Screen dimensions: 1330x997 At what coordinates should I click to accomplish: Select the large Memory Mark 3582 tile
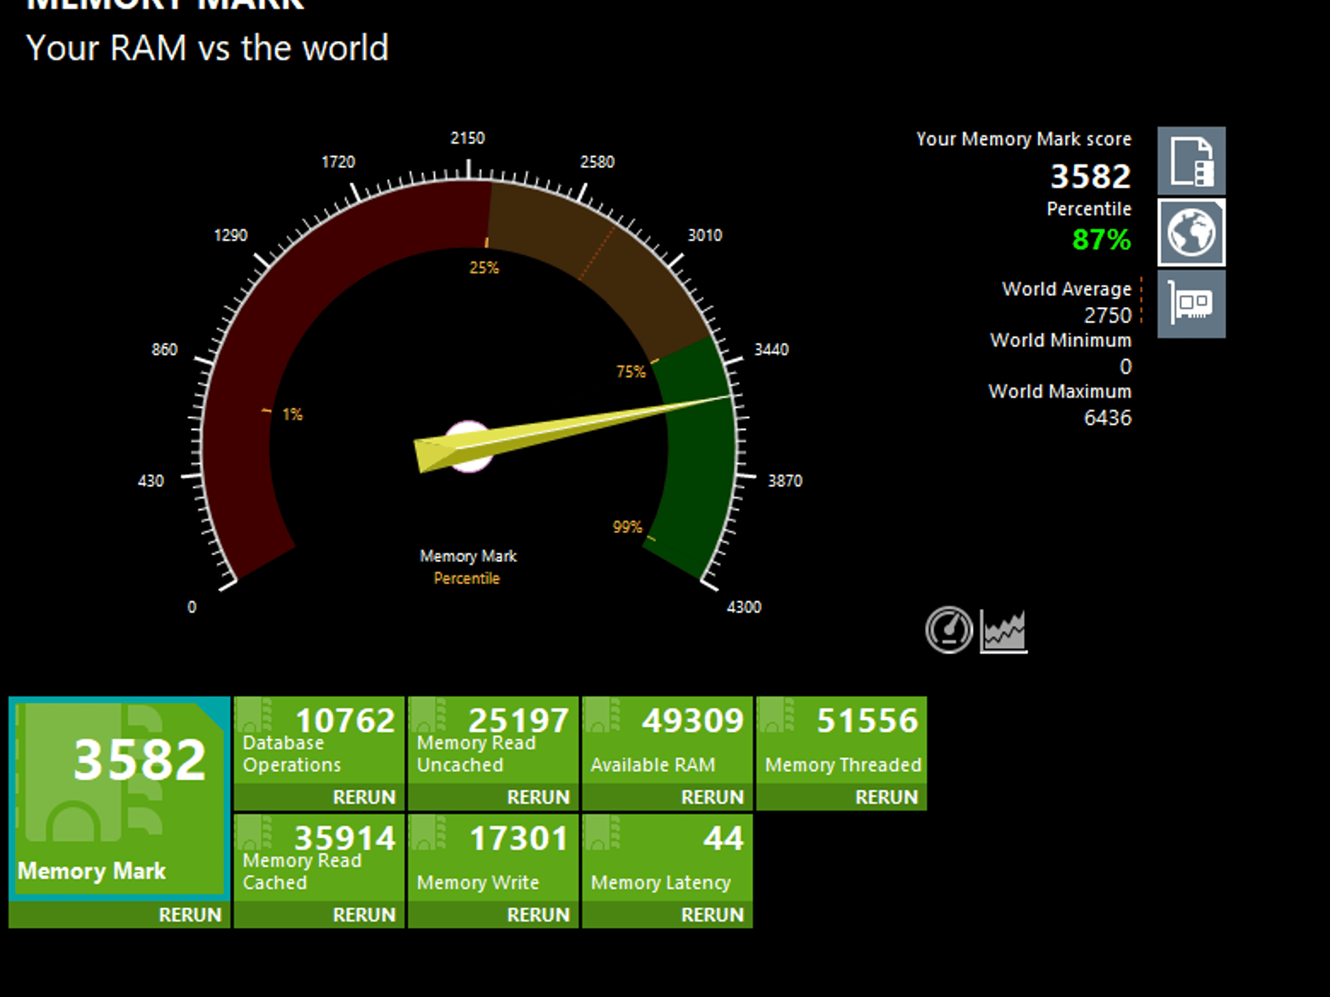click(119, 799)
